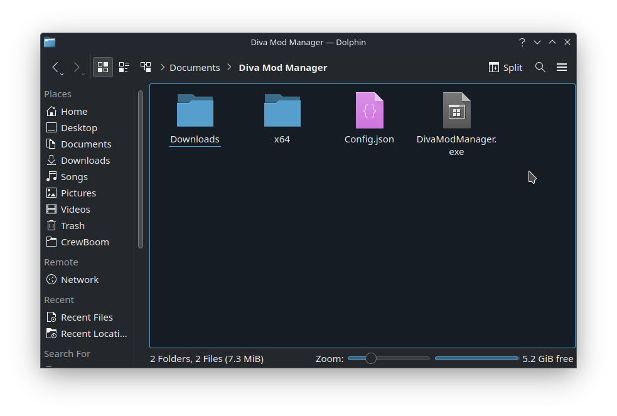
Task: Open the hamburger menu
Action: (x=562, y=67)
